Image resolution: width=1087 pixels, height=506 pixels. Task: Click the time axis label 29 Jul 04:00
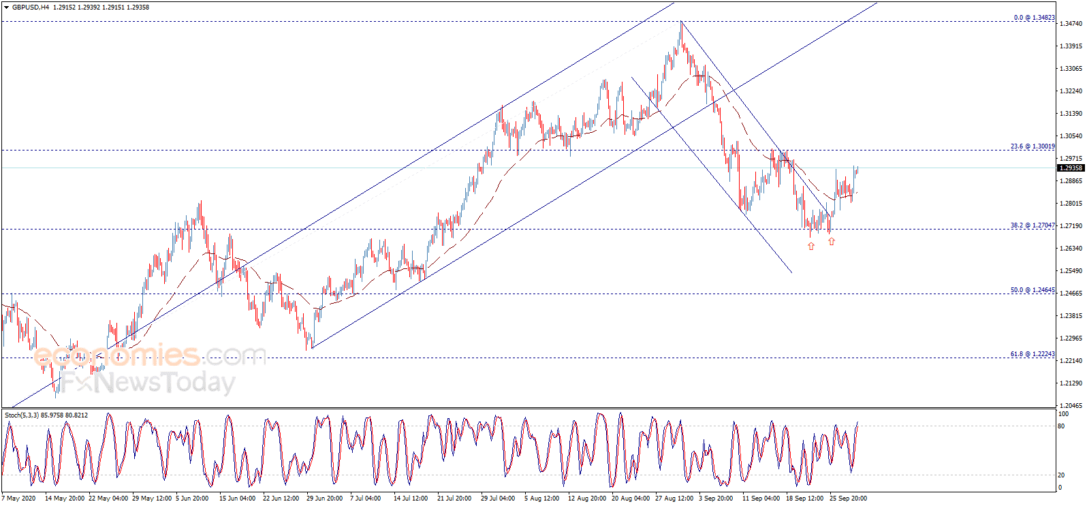(x=498, y=499)
